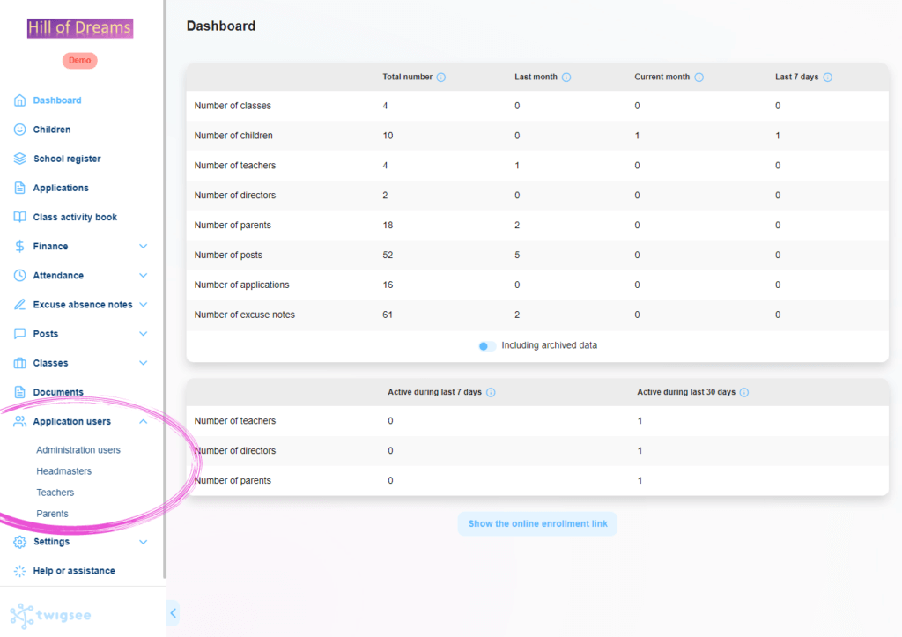The image size is (902, 637).
Task: Click the Finance dollar sign icon
Action: 19,247
